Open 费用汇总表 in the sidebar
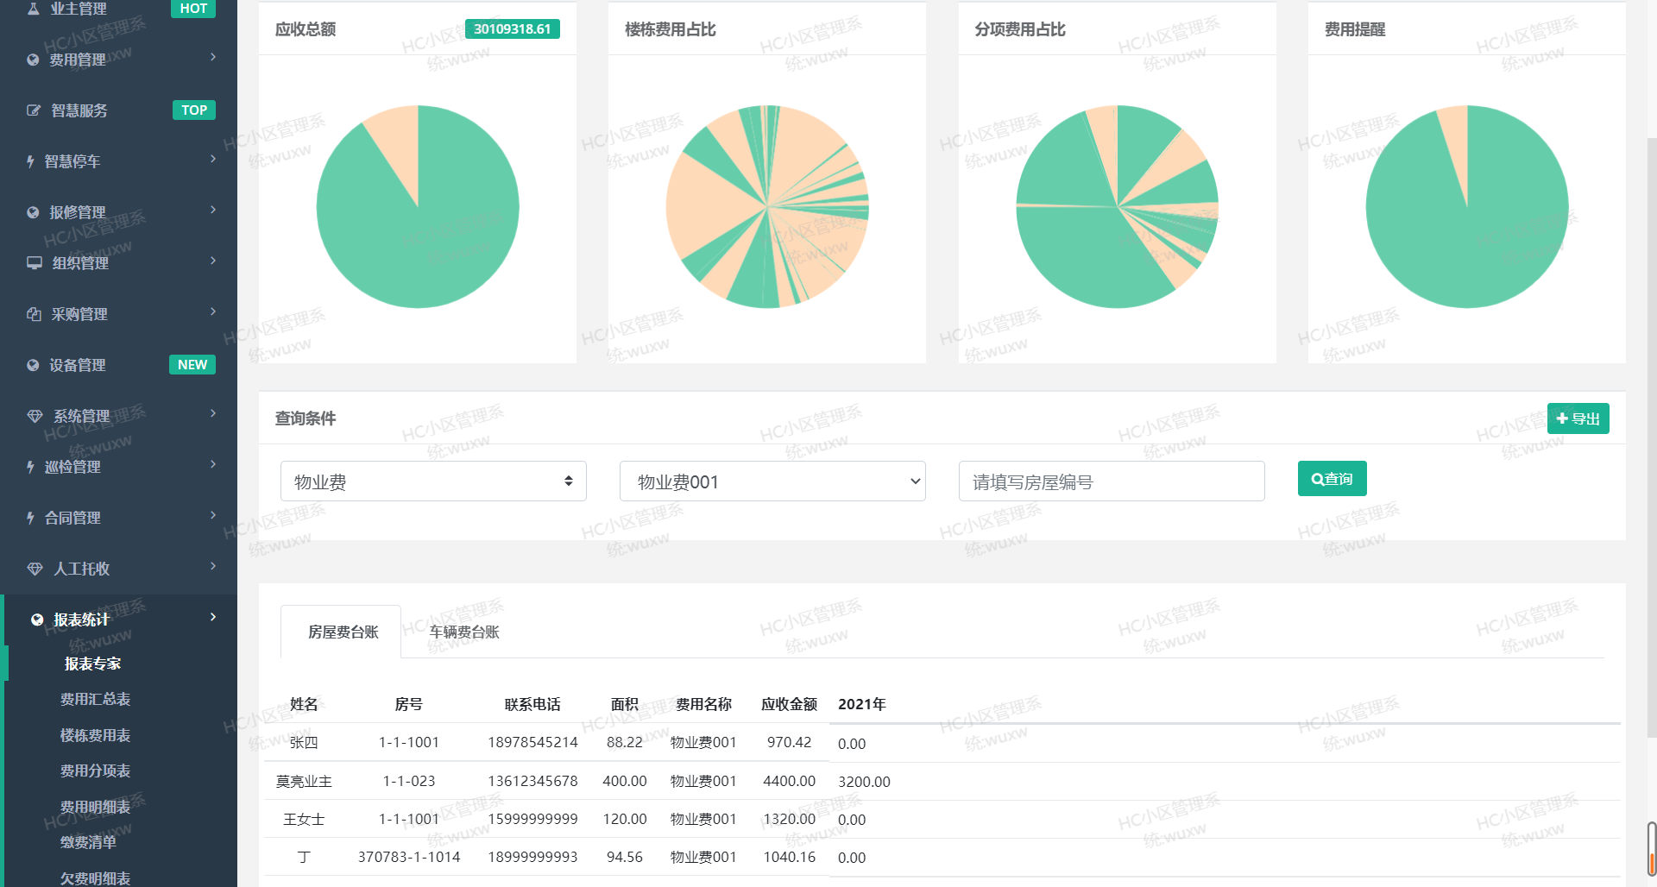The image size is (1657, 887). coord(95,699)
